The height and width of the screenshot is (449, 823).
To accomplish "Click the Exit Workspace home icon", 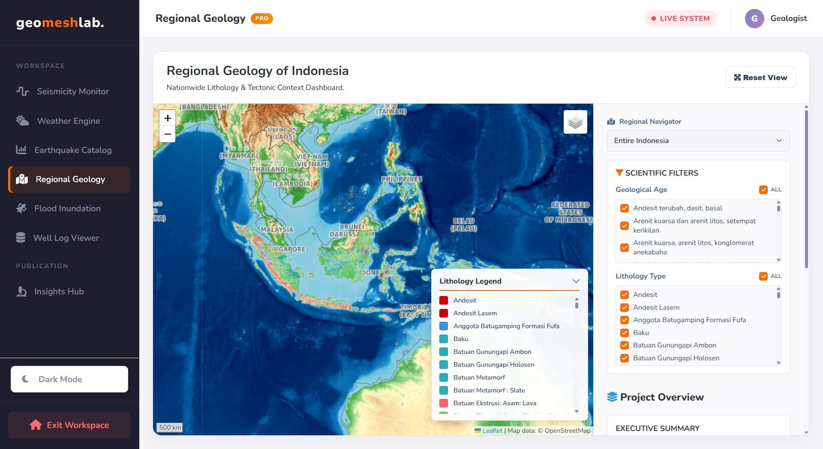I will pos(36,425).
